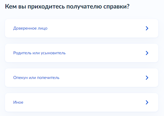164x116 pixels.
Task: Click the Опекун или попечитель text label
Action: tap(36, 78)
